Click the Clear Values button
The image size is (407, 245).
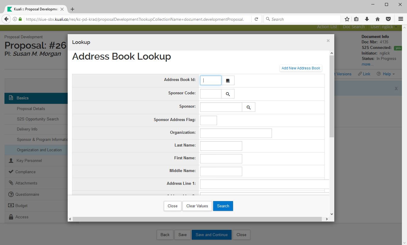tap(197, 206)
